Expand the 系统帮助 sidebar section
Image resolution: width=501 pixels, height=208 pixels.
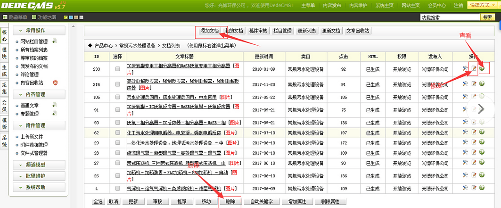[x=39, y=187]
